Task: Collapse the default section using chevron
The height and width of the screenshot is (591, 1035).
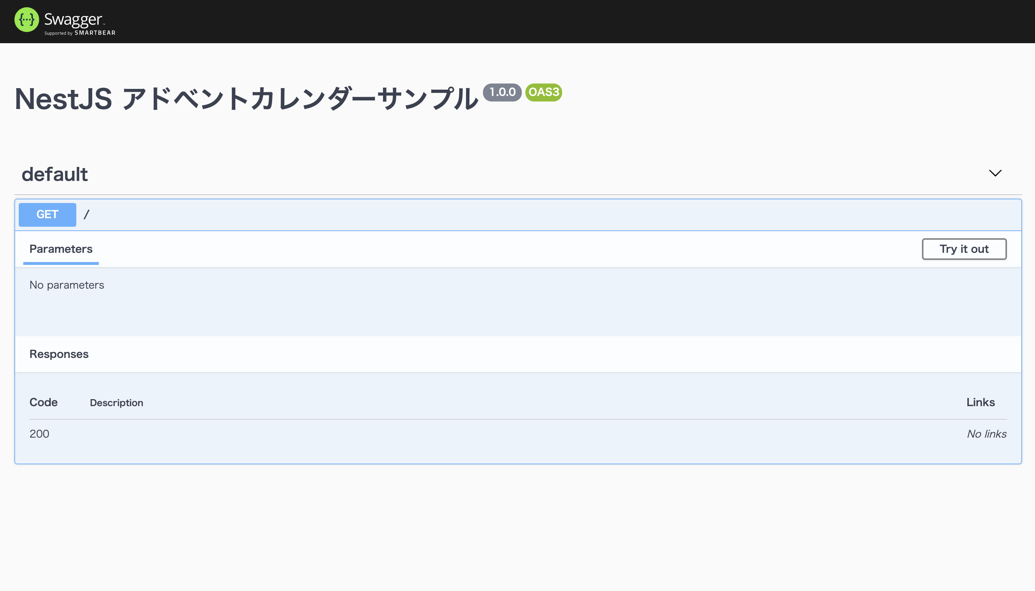Action: (995, 173)
